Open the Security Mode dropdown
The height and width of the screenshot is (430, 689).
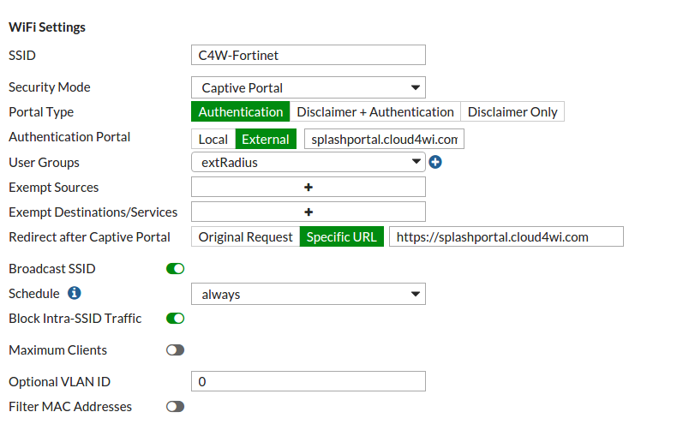pos(308,87)
